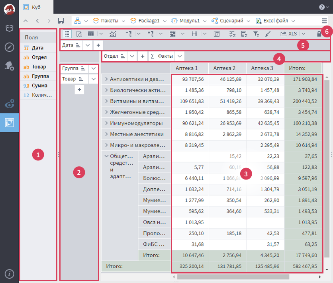Toggle the fields list panel button
Image resolution: width=333 pixels, height=283 pixels.
(67, 34)
